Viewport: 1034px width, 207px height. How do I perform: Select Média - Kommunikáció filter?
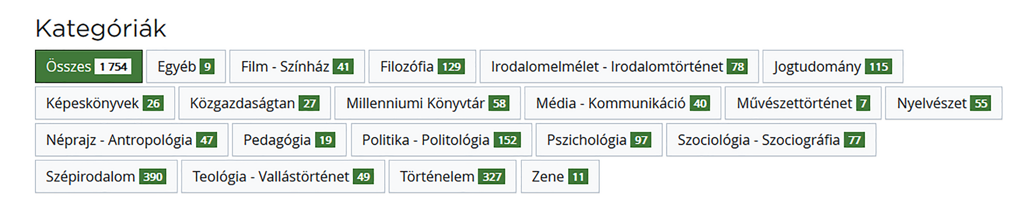click(623, 103)
